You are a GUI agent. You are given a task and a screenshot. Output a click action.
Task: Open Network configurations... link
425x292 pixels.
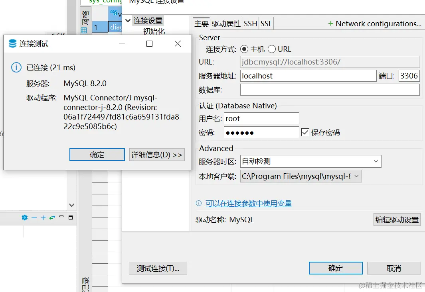tap(378, 24)
